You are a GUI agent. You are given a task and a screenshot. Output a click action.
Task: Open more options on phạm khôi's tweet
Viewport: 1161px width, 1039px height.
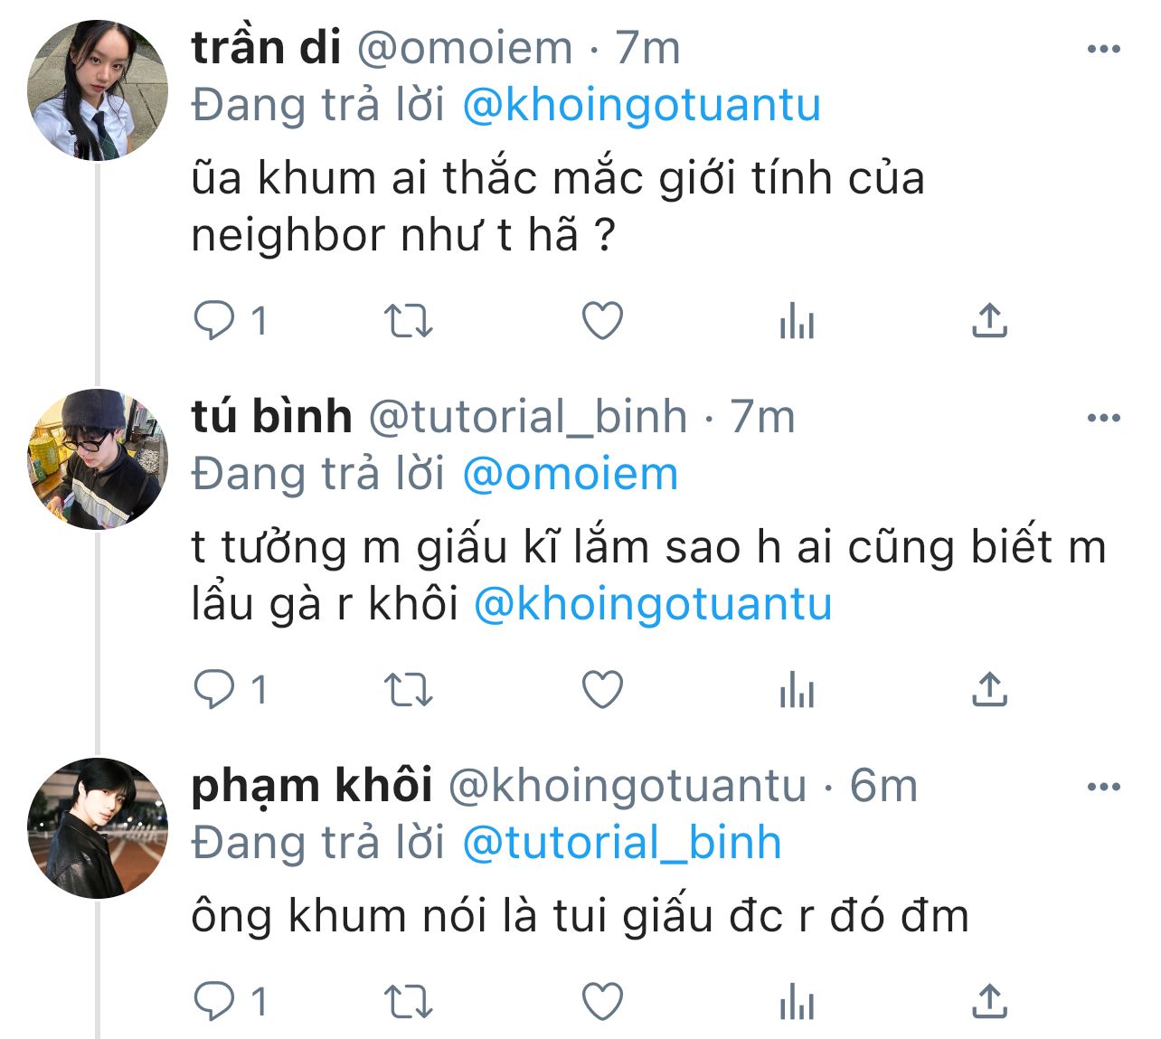(1103, 788)
